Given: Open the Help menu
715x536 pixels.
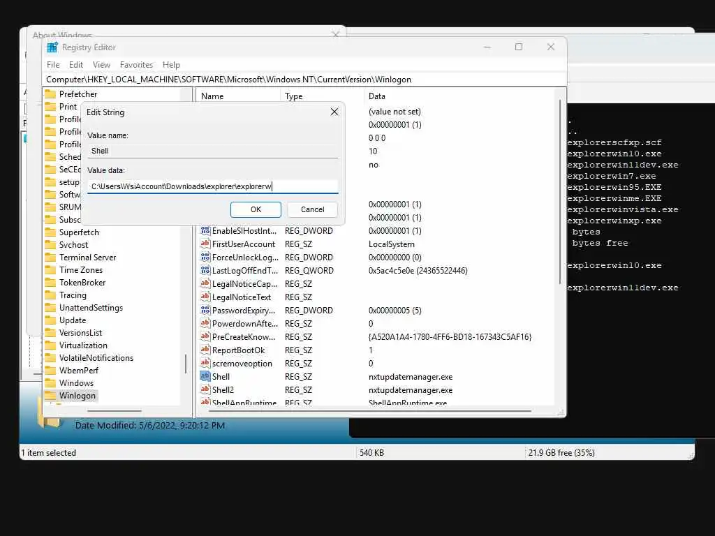Looking at the screenshot, I should point(172,65).
